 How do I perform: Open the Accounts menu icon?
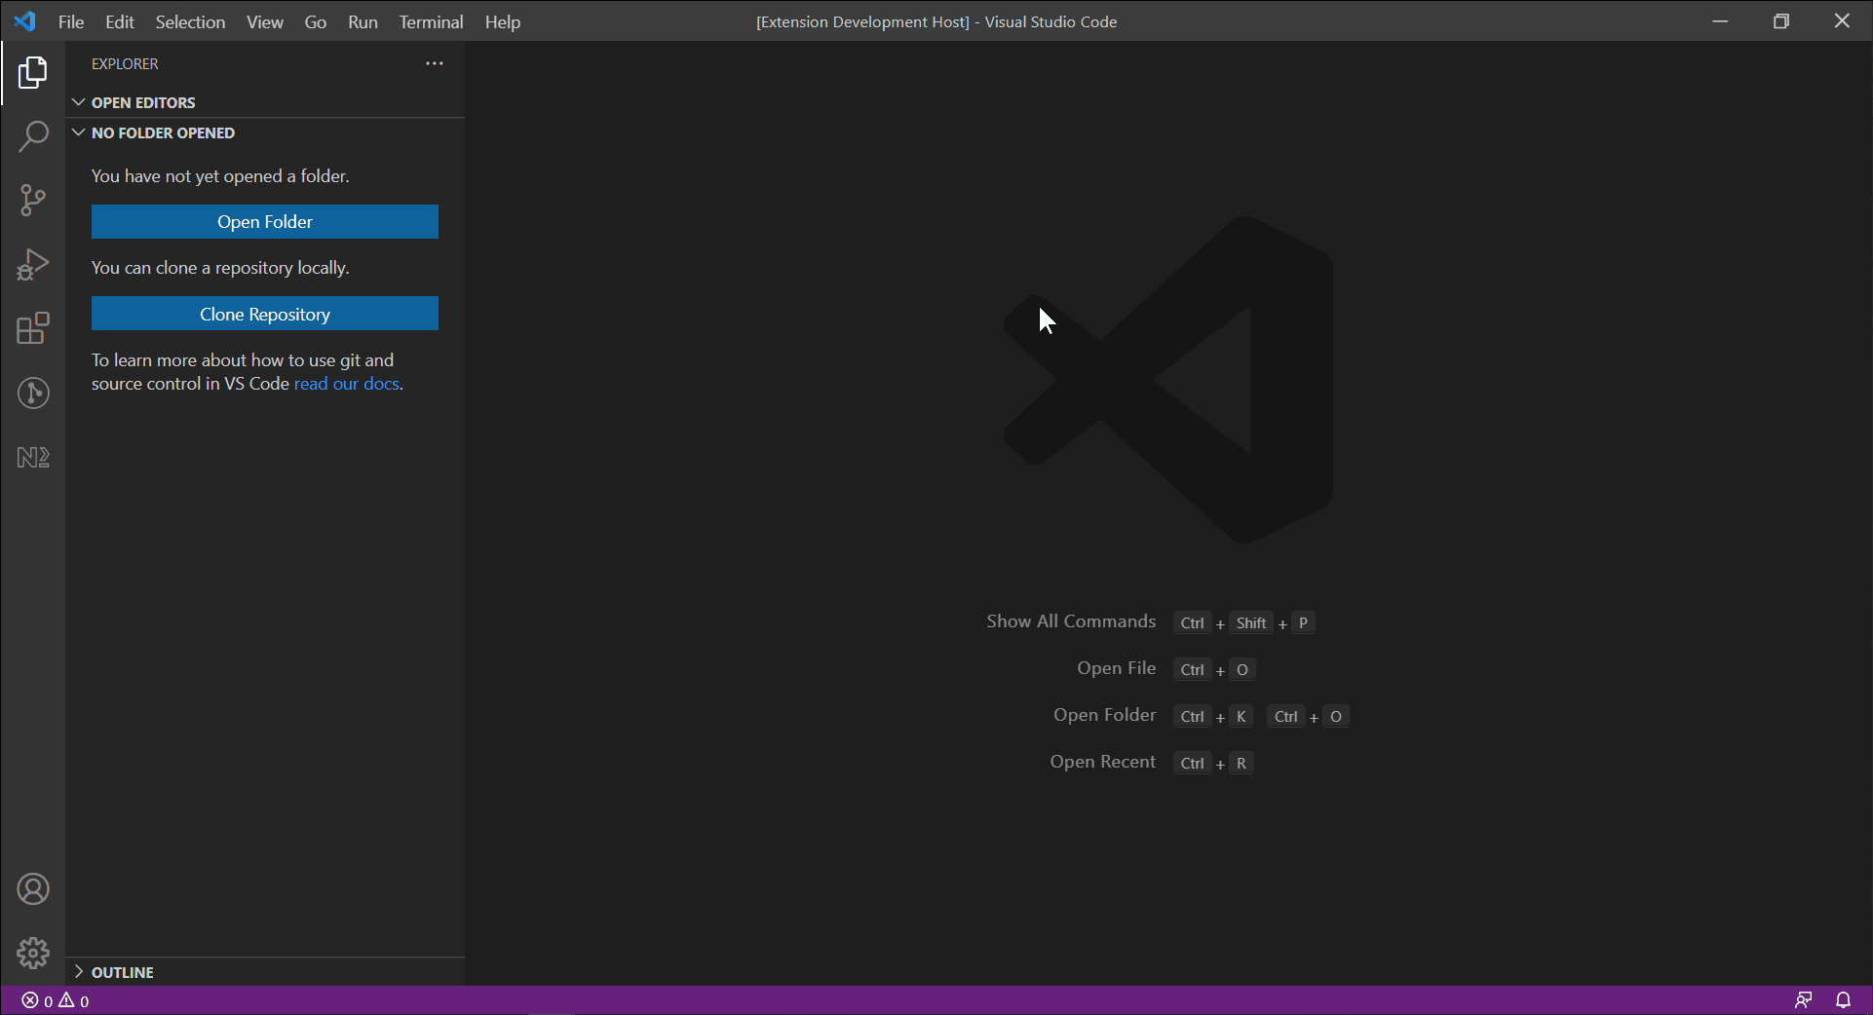33,889
